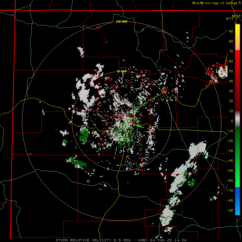The width and height of the screenshot is (242, 242).
Task: Click the 60 knot scale label
Action: point(231,61)
